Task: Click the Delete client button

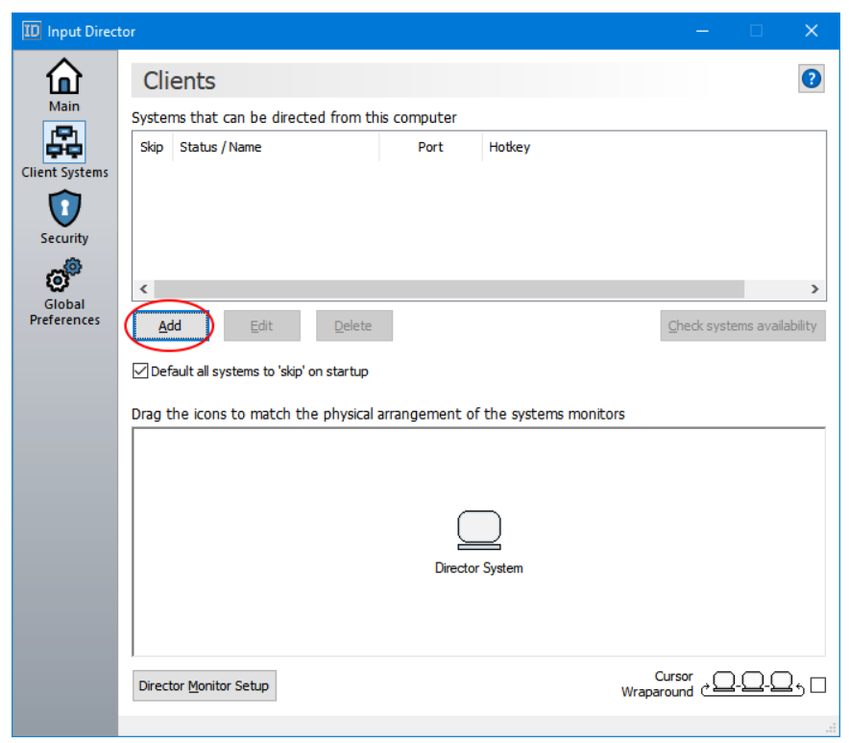Action: tap(353, 325)
